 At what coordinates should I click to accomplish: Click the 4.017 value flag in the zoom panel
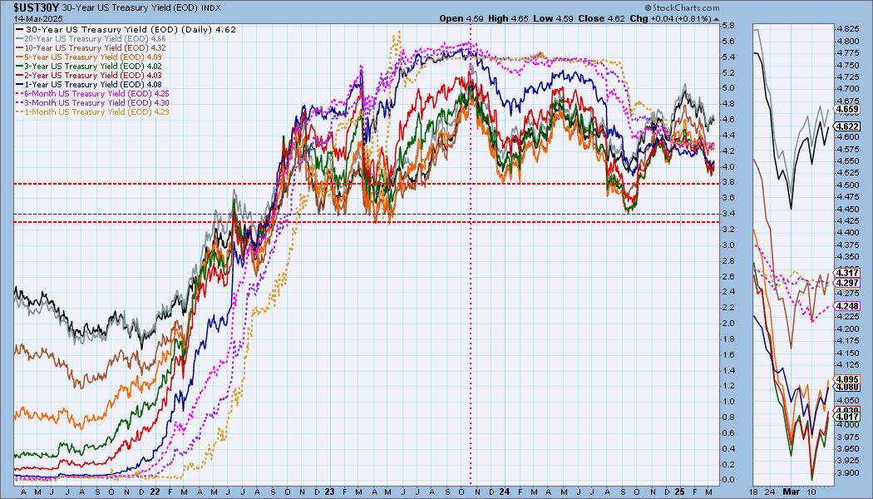[x=847, y=417]
